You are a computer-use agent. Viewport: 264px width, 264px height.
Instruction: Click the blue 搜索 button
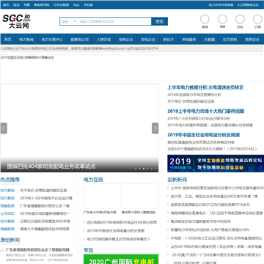[159, 21]
